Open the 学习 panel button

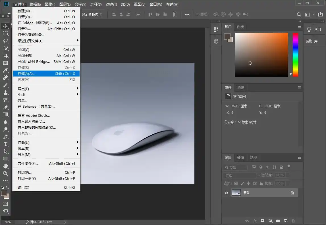coord(314,29)
